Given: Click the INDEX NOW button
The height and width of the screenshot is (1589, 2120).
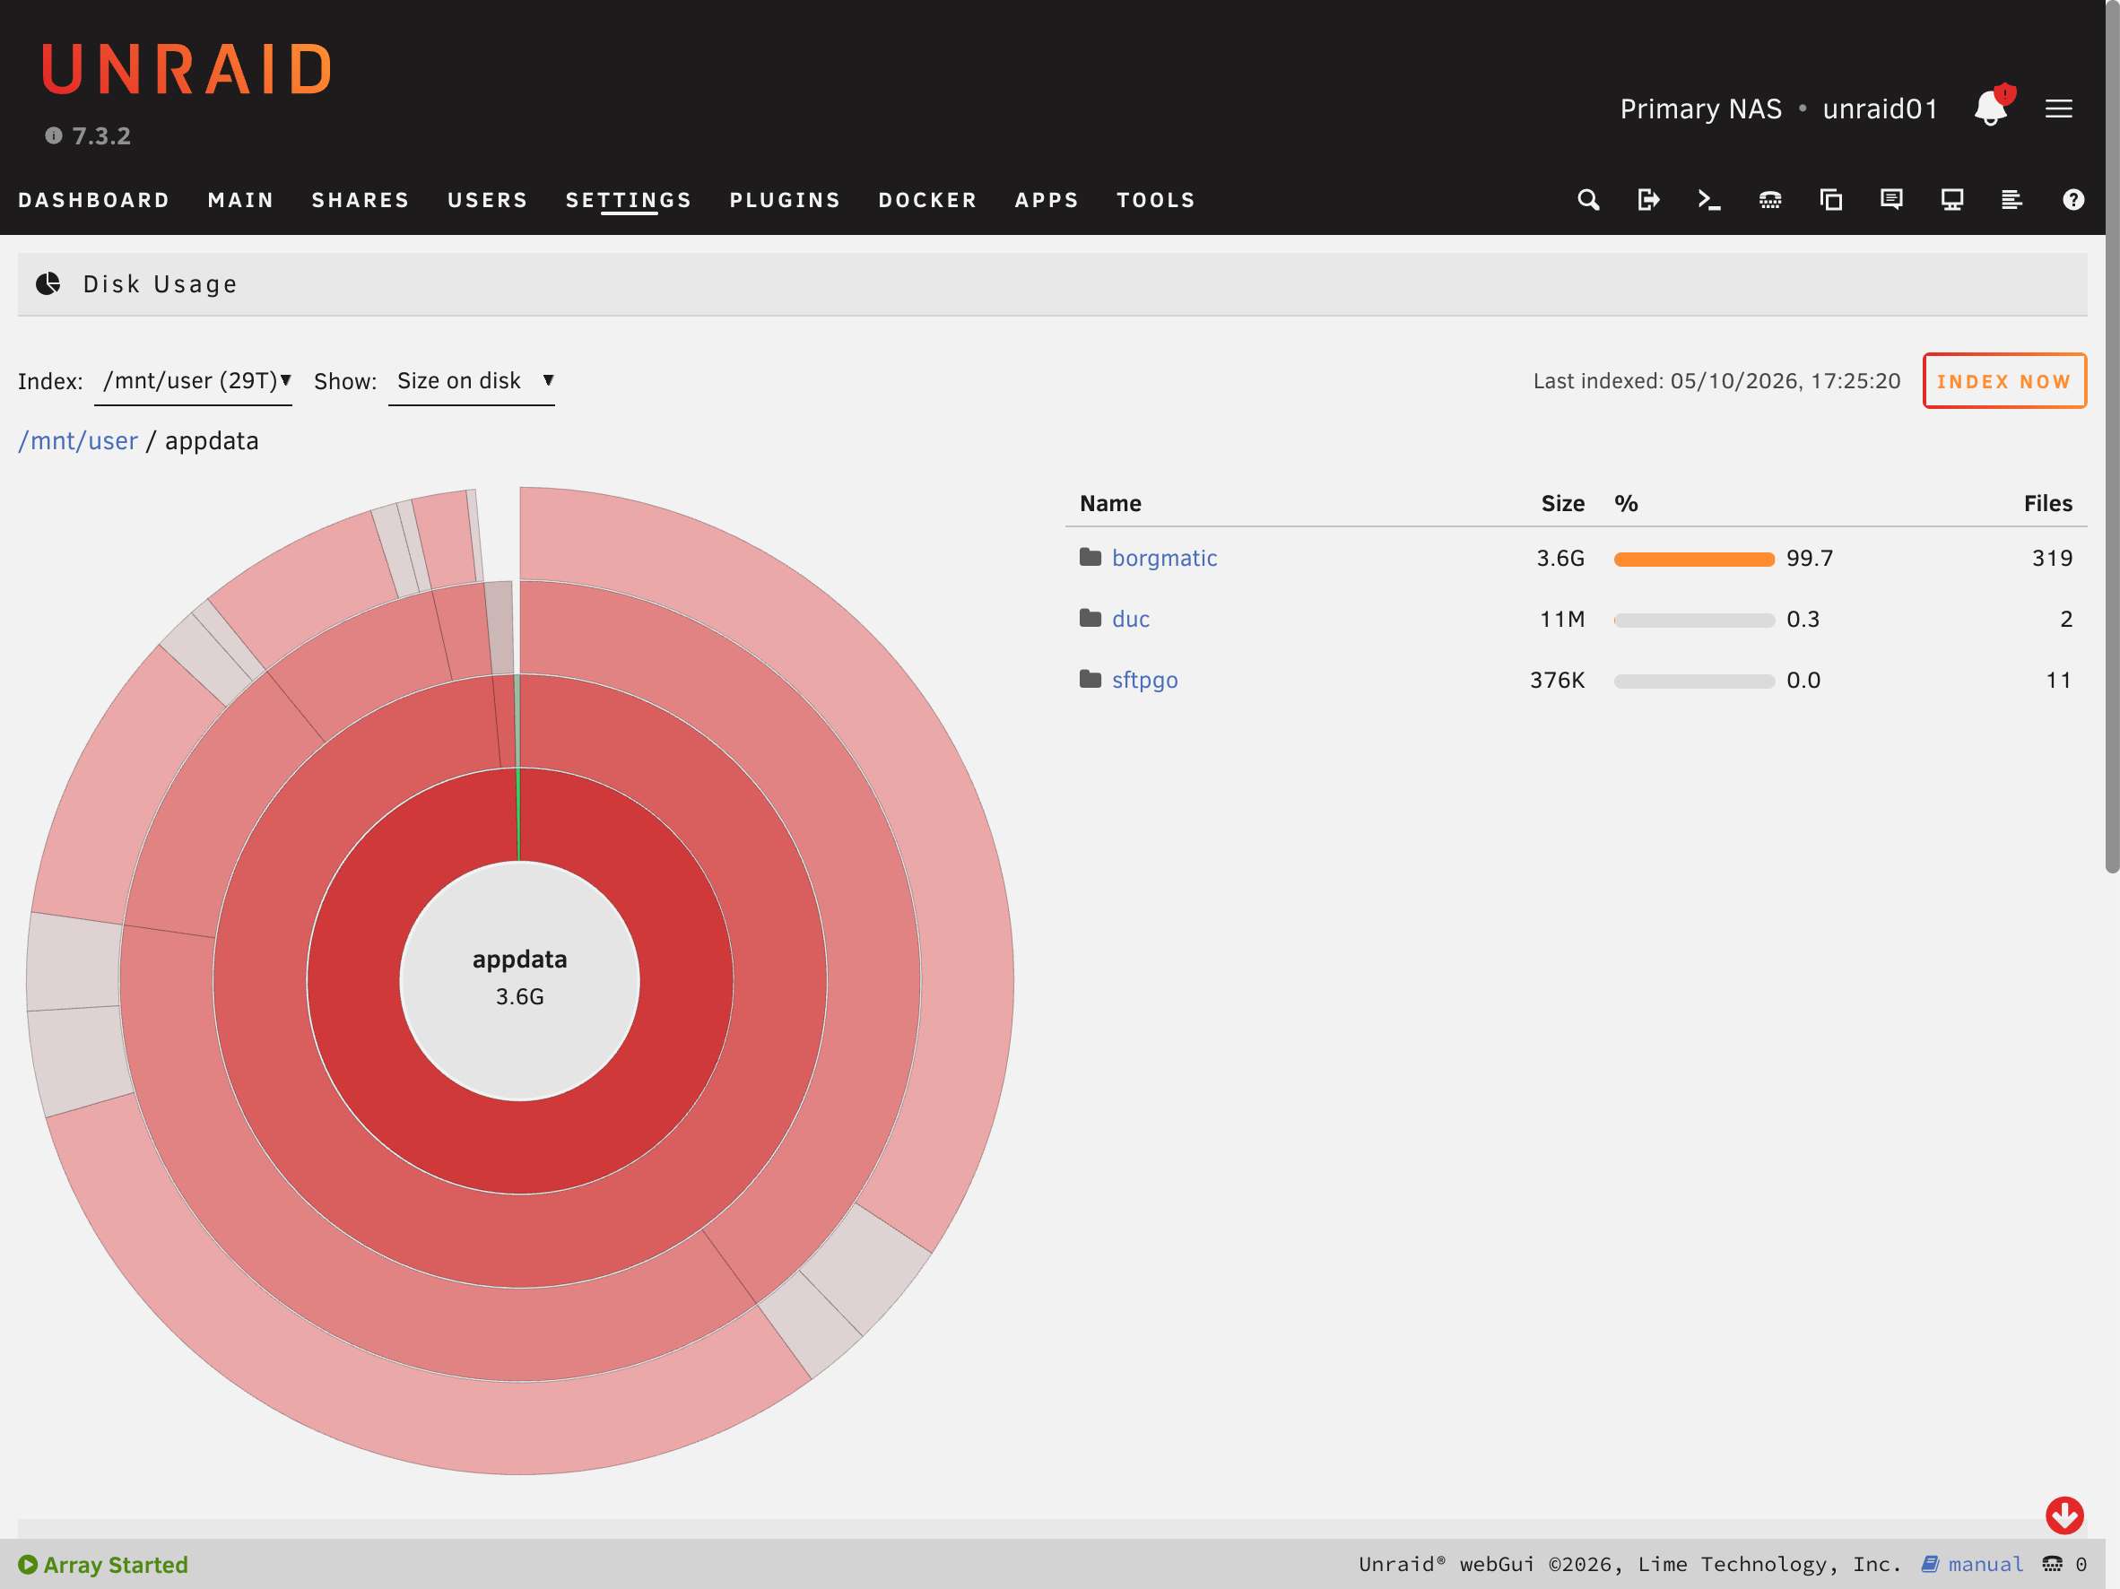Looking at the screenshot, I should pos(2004,381).
